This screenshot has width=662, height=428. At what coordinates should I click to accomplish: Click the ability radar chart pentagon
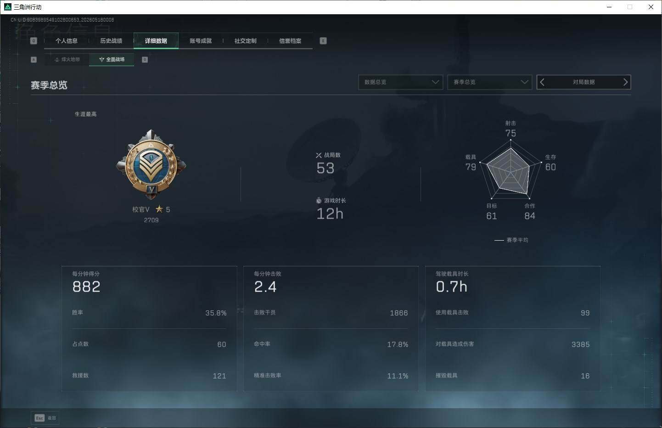click(x=511, y=169)
